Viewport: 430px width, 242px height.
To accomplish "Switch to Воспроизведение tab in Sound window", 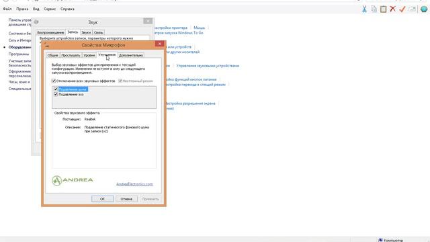I will [x=50, y=32].
